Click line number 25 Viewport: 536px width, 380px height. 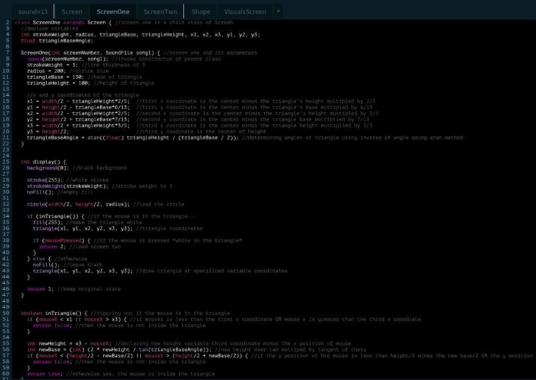[7, 162]
